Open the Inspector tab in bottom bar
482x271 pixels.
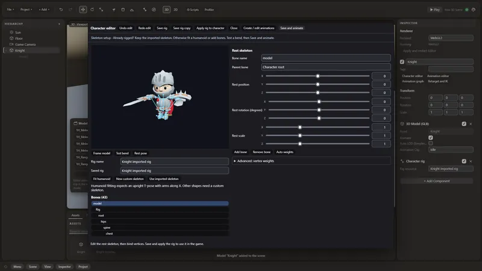tap(64, 267)
